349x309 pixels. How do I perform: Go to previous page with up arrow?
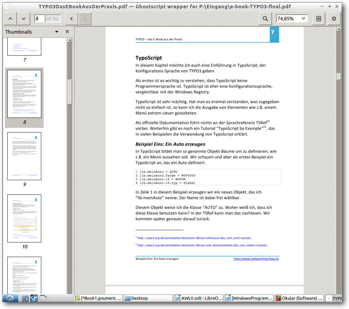click(x=10, y=19)
